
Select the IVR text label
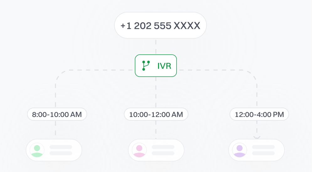tap(164, 66)
